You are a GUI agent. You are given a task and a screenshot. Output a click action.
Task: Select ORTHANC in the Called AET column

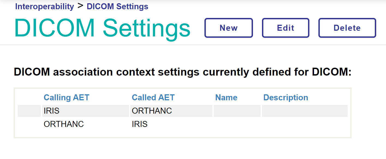click(152, 111)
